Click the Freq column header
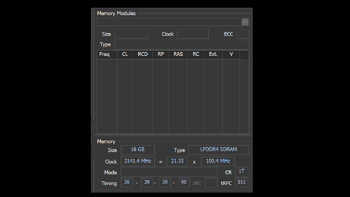350x197 pixels. [105, 54]
